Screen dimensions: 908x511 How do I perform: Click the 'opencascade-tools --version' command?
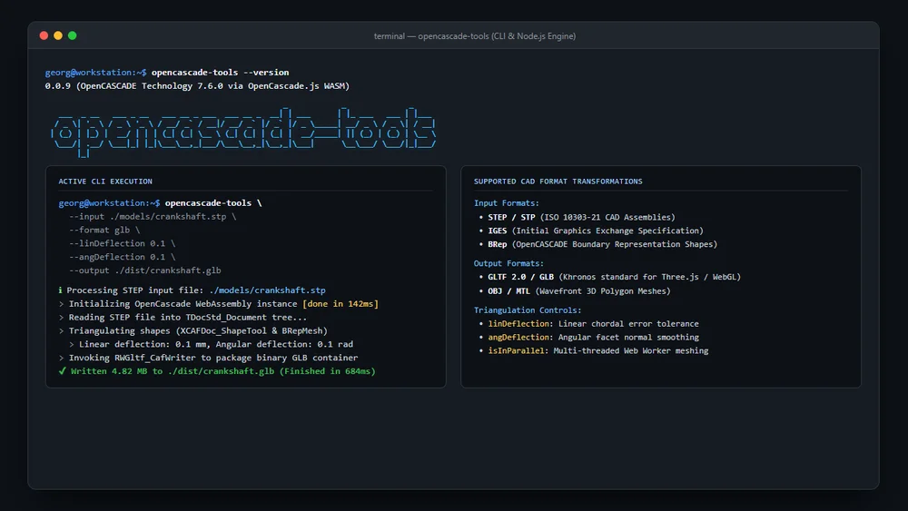pyautogui.click(x=220, y=73)
